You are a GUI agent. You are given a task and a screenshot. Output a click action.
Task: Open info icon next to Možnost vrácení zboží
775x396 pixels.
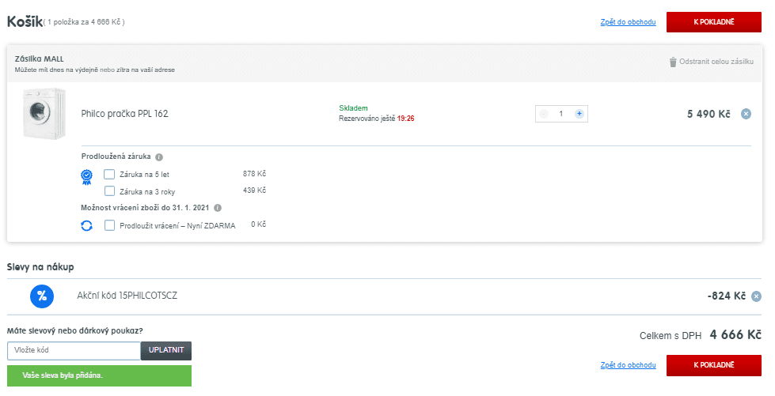[218, 208]
